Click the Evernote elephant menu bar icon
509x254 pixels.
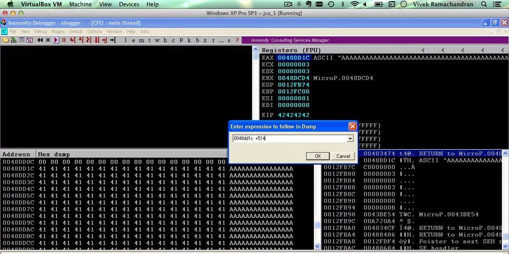tap(308, 4)
